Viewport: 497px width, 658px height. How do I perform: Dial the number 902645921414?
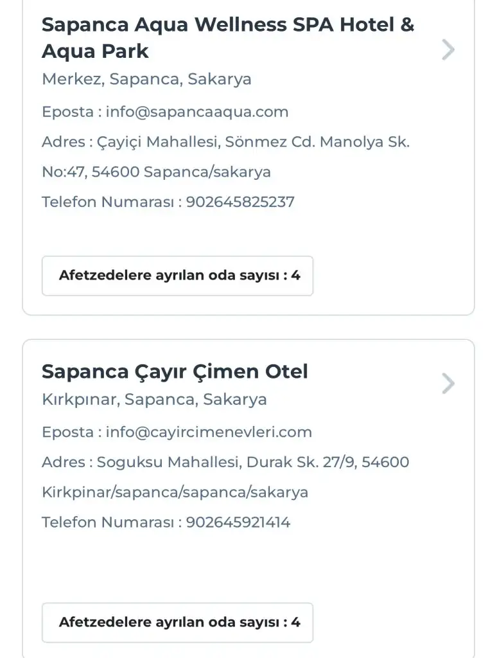pos(238,522)
